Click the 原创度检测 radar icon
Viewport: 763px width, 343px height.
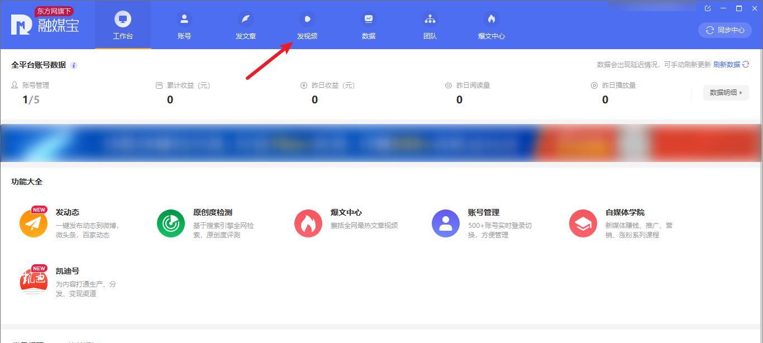pos(171,223)
